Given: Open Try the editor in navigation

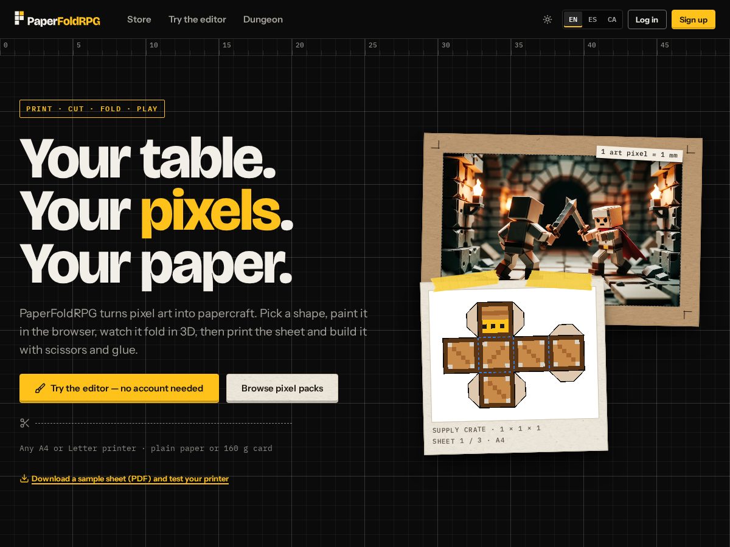Looking at the screenshot, I should pos(197,19).
